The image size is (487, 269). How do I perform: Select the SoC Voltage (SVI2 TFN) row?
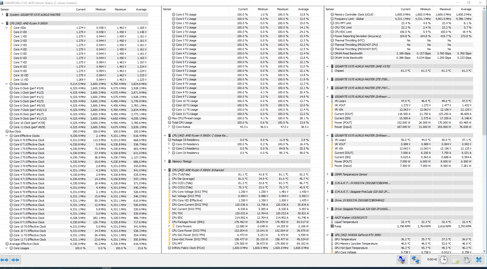click(x=236, y=196)
